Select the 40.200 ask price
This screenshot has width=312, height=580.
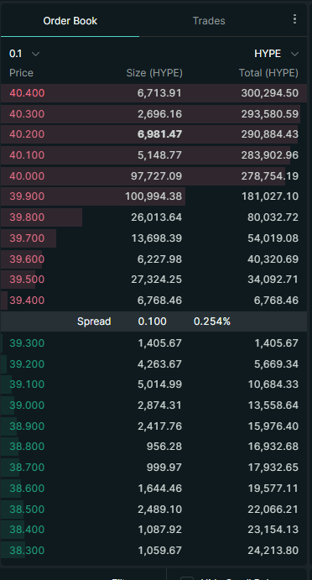[27, 134]
